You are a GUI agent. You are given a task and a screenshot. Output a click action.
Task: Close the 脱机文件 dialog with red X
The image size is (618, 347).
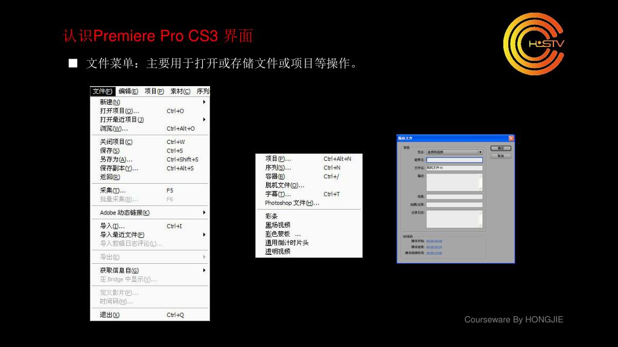pyautogui.click(x=511, y=138)
